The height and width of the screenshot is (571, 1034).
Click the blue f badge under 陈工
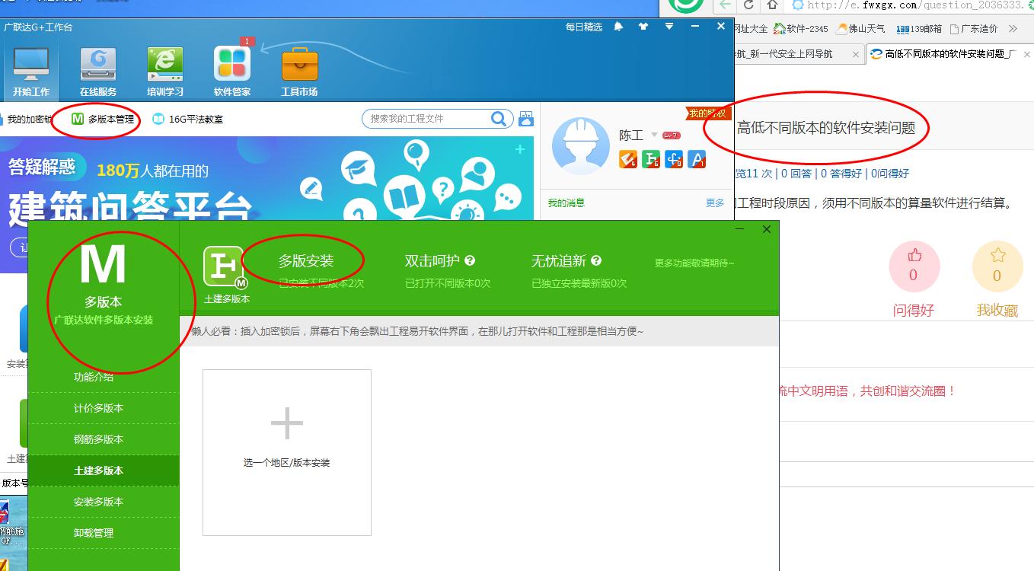coord(674,159)
